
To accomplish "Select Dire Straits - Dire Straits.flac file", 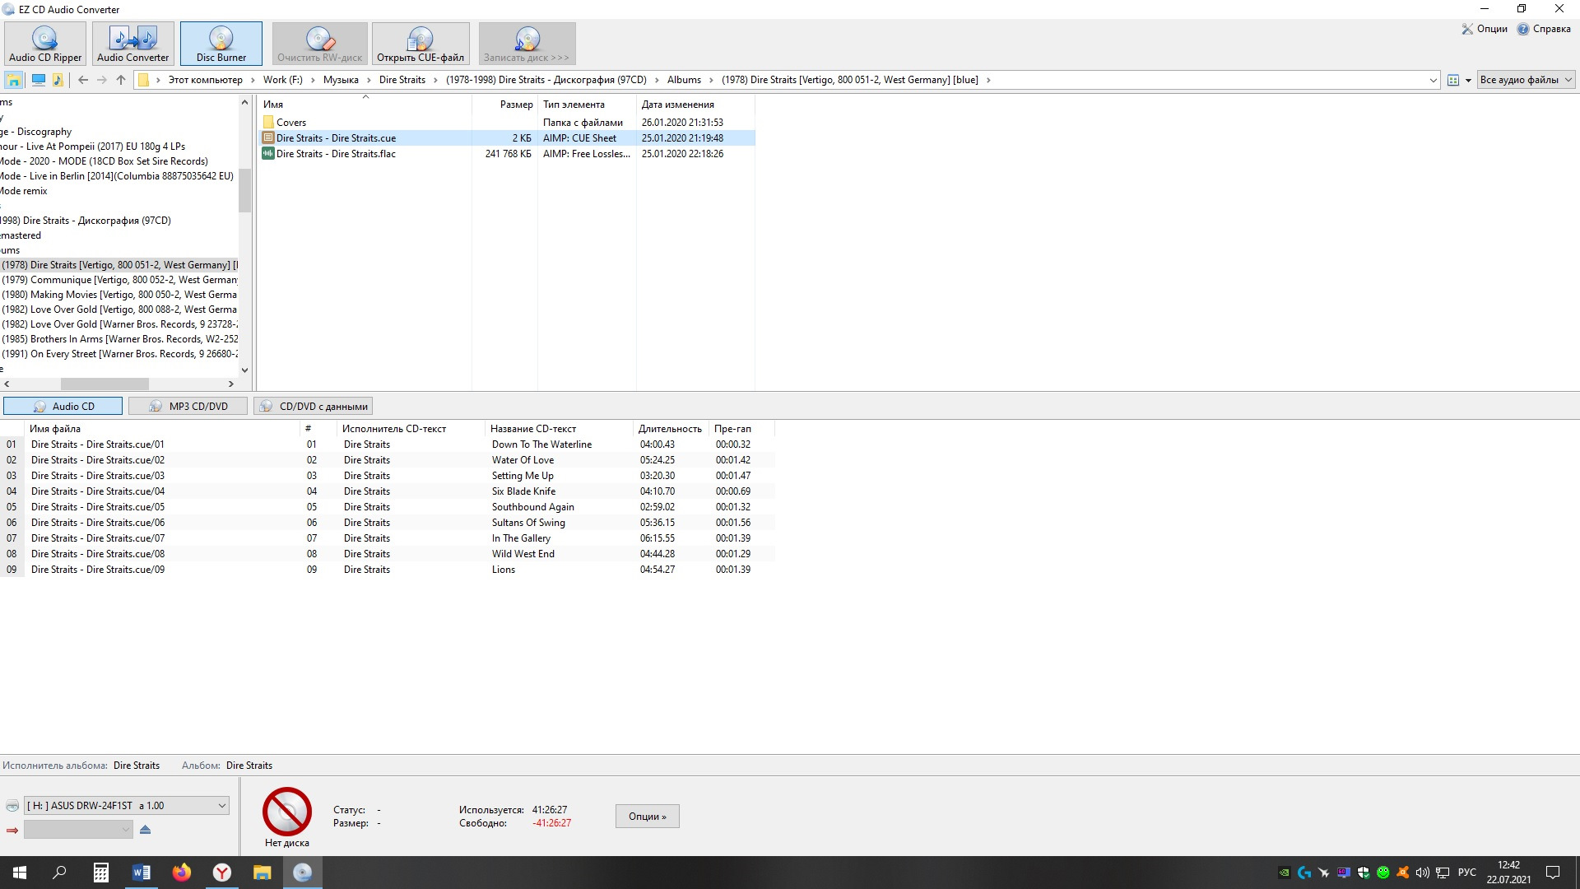I will (507, 154).
